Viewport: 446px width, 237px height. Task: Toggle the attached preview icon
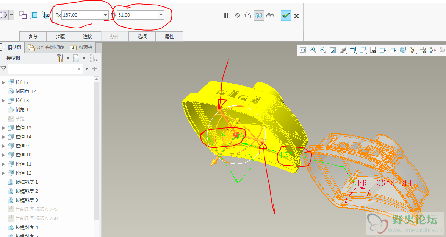(259, 15)
